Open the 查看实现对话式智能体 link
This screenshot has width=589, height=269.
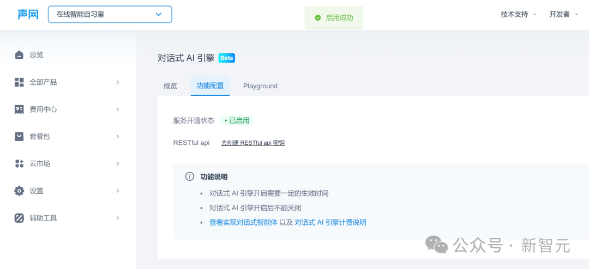point(243,223)
